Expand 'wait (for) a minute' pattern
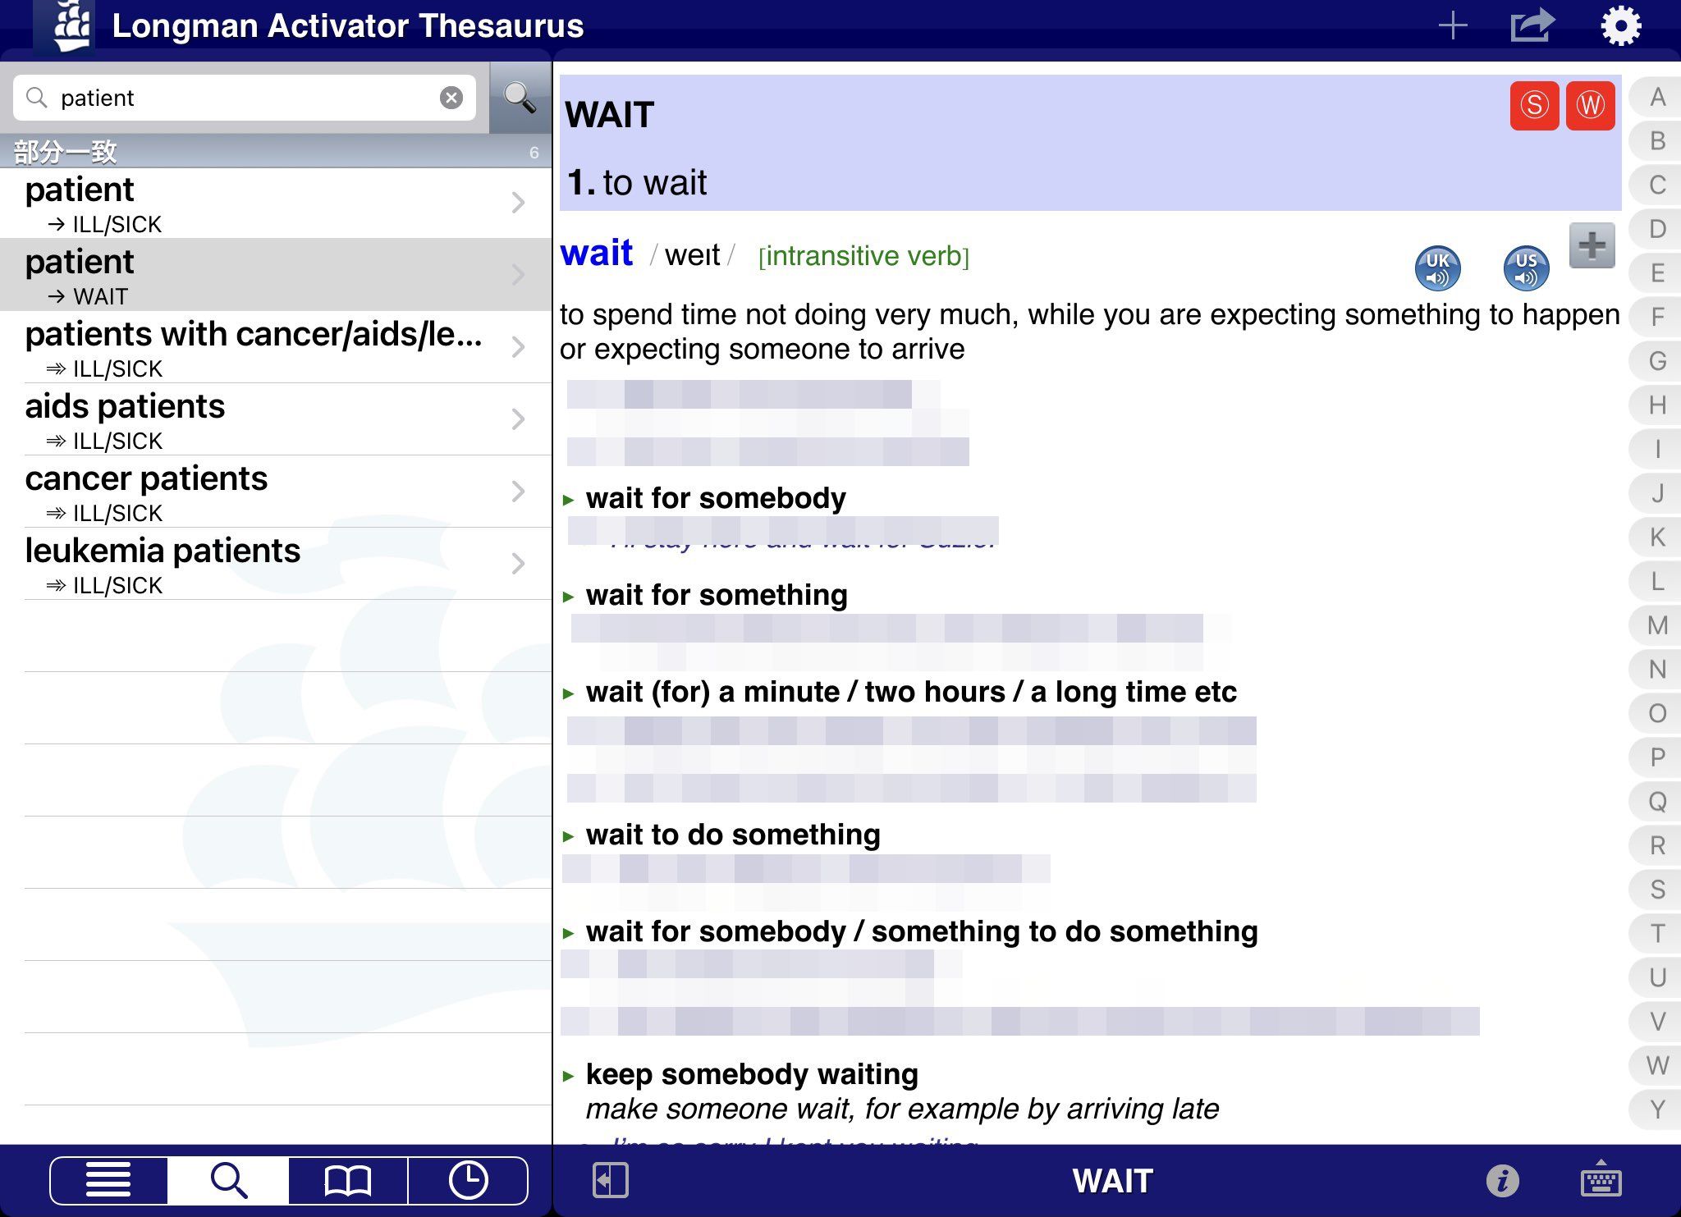 tap(910, 692)
